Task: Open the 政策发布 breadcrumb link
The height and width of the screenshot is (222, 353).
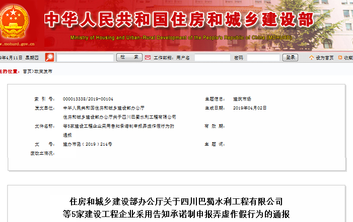Action: tap(43, 71)
